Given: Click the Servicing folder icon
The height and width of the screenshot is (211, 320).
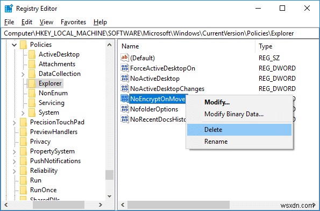Looking at the screenshot, I should click(32, 103).
